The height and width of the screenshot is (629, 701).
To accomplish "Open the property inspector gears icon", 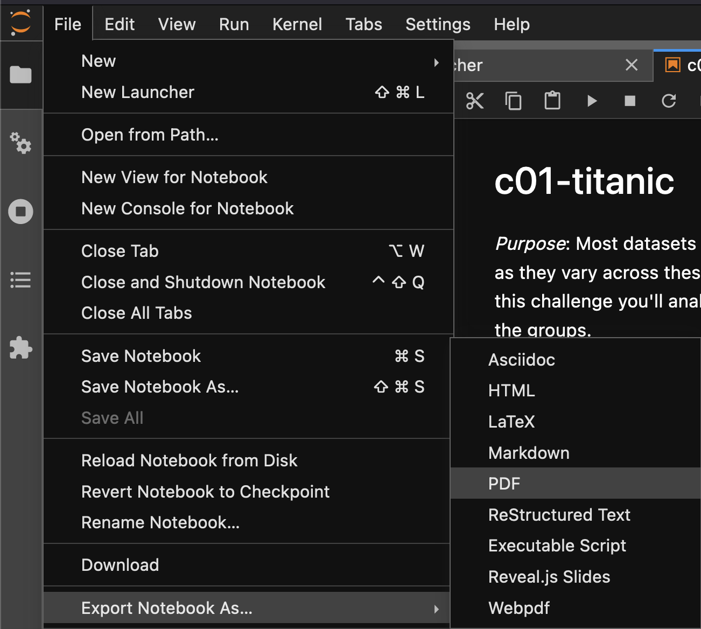I will 20,143.
